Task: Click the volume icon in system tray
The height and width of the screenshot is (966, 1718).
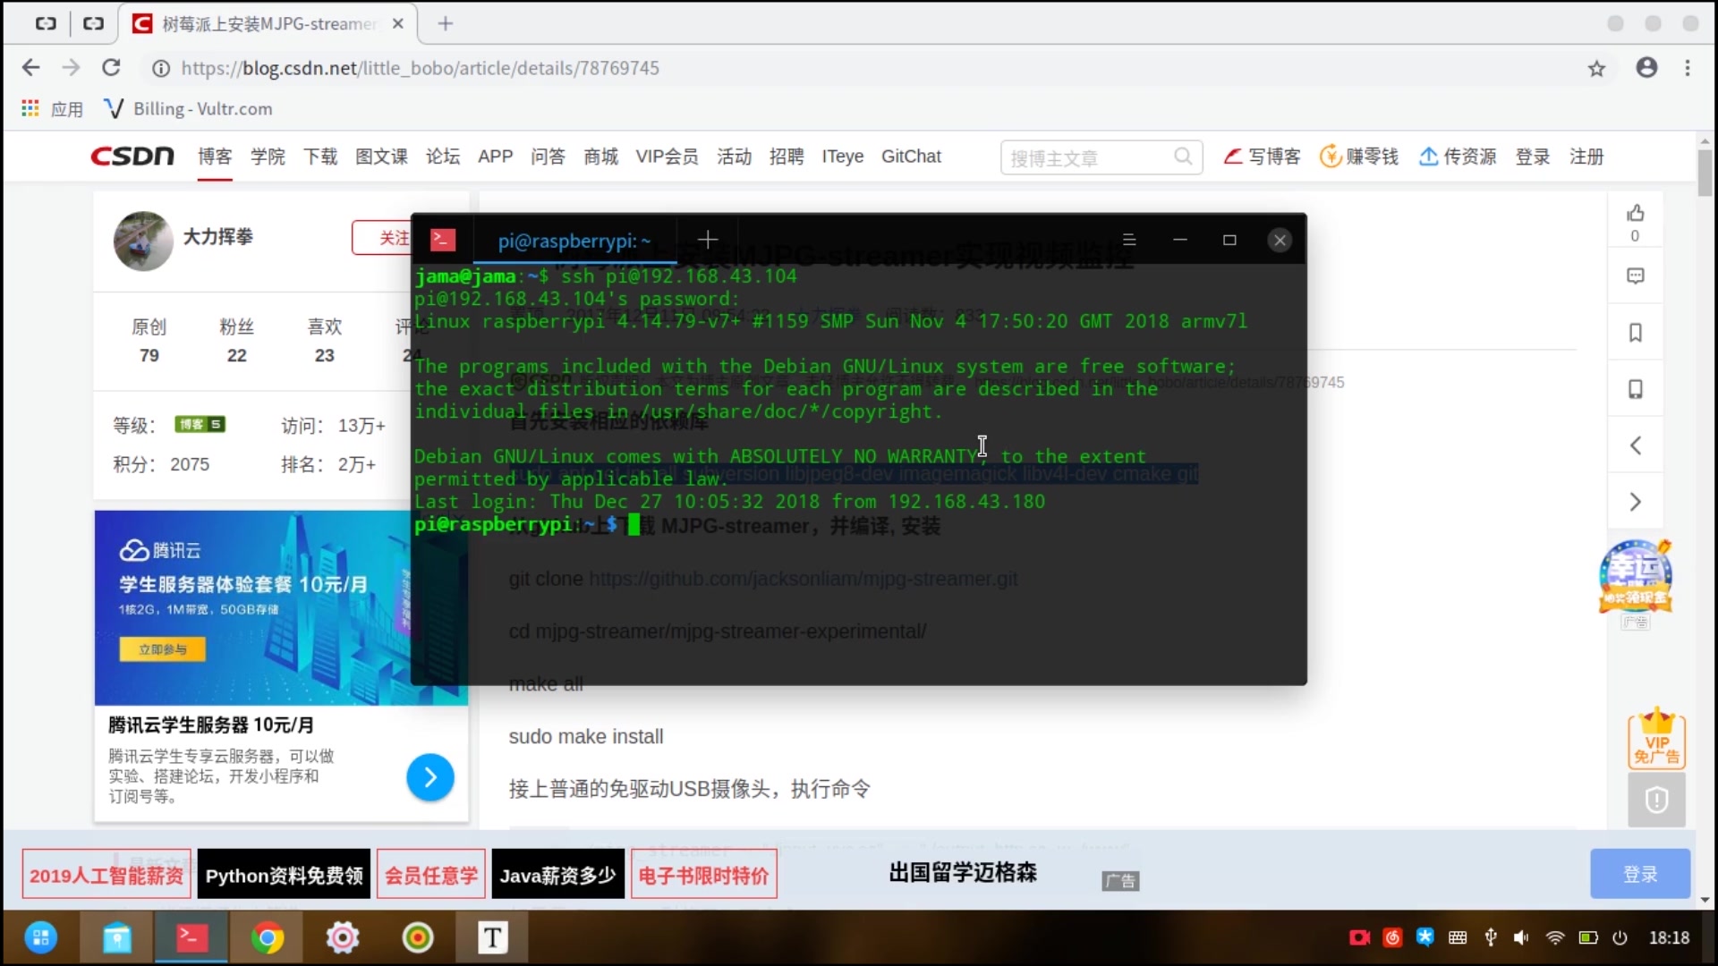Action: [1521, 937]
